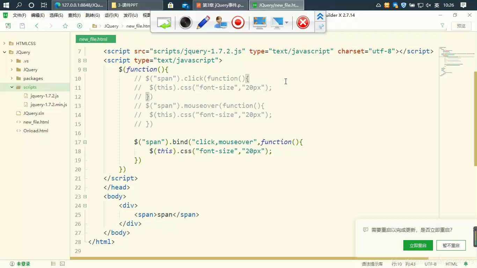Select the blue pencil annotation tool
The image size is (477, 268).
point(203,23)
